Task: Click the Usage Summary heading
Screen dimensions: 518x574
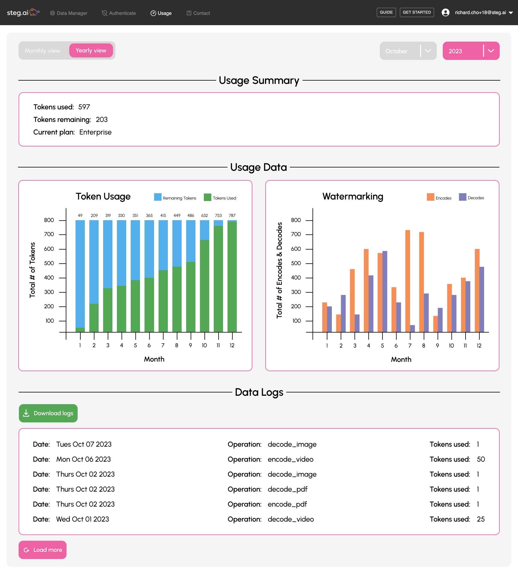Action: coord(259,80)
